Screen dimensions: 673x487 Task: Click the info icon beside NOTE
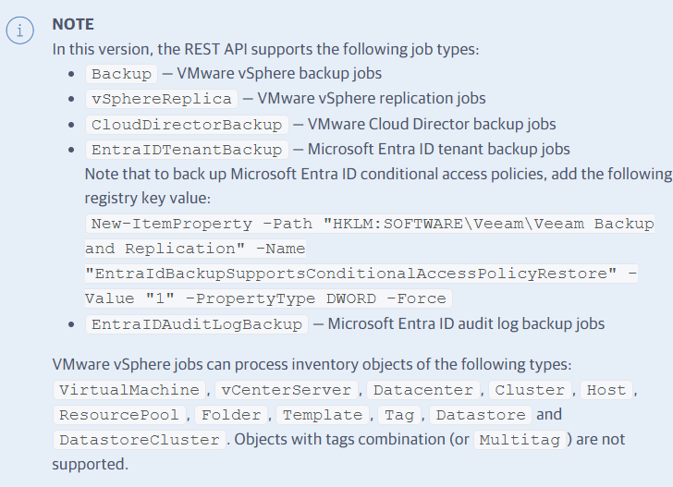(18, 30)
